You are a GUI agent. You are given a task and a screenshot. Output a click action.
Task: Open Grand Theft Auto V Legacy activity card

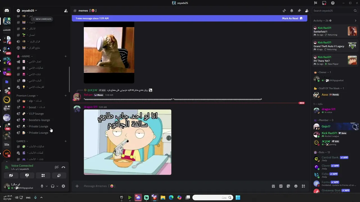pyautogui.click(x=335, y=46)
